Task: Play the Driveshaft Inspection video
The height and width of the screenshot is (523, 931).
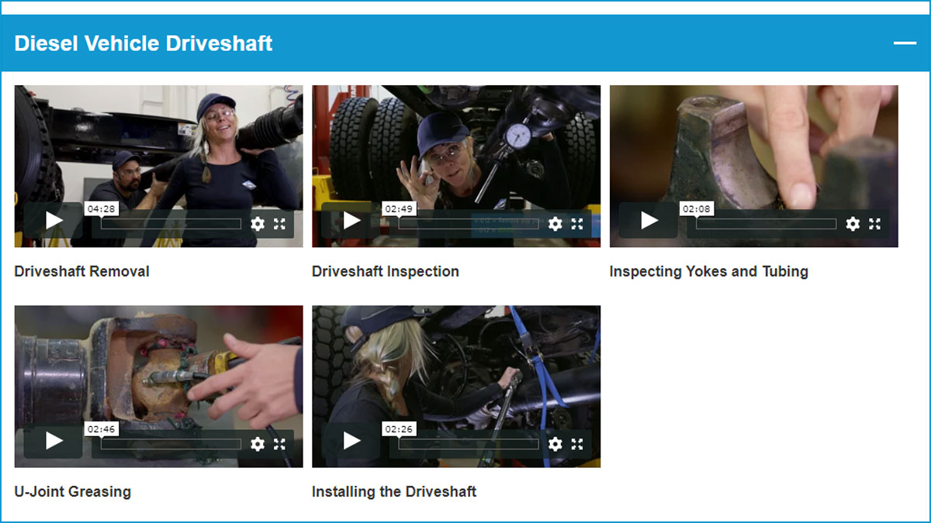Action: [351, 221]
